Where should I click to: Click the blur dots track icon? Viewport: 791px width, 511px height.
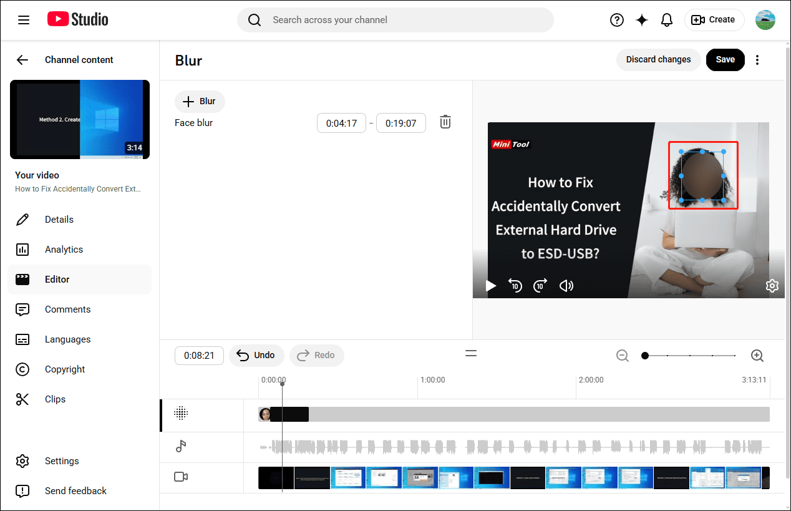(x=180, y=413)
